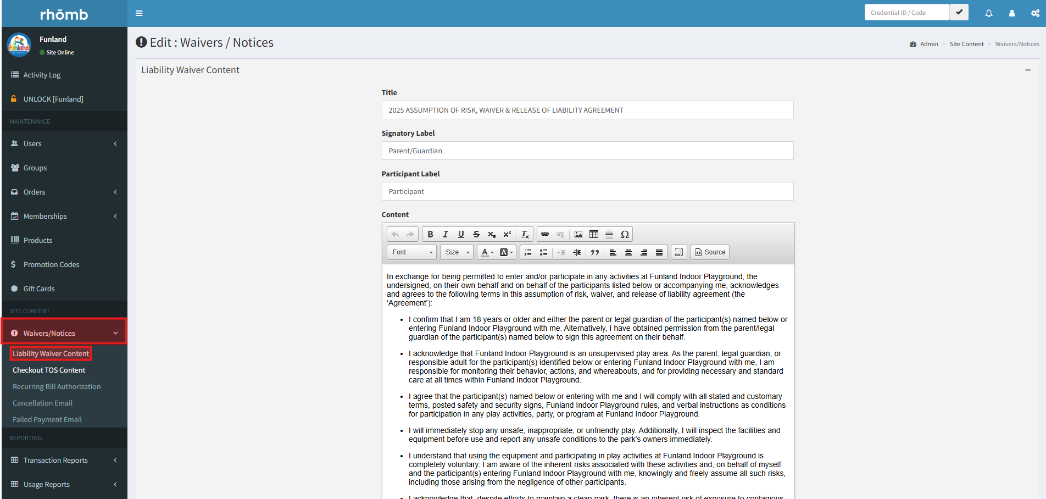Expand the Orders menu
1046x499 pixels.
point(65,192)
